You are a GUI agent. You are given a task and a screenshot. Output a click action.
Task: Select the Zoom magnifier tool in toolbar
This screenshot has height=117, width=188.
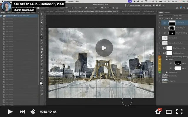tap(42, 75)
